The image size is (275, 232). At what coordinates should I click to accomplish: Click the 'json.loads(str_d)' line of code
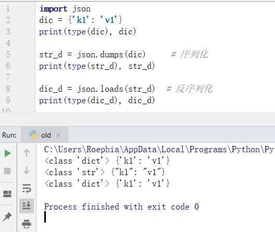[97, 89]
